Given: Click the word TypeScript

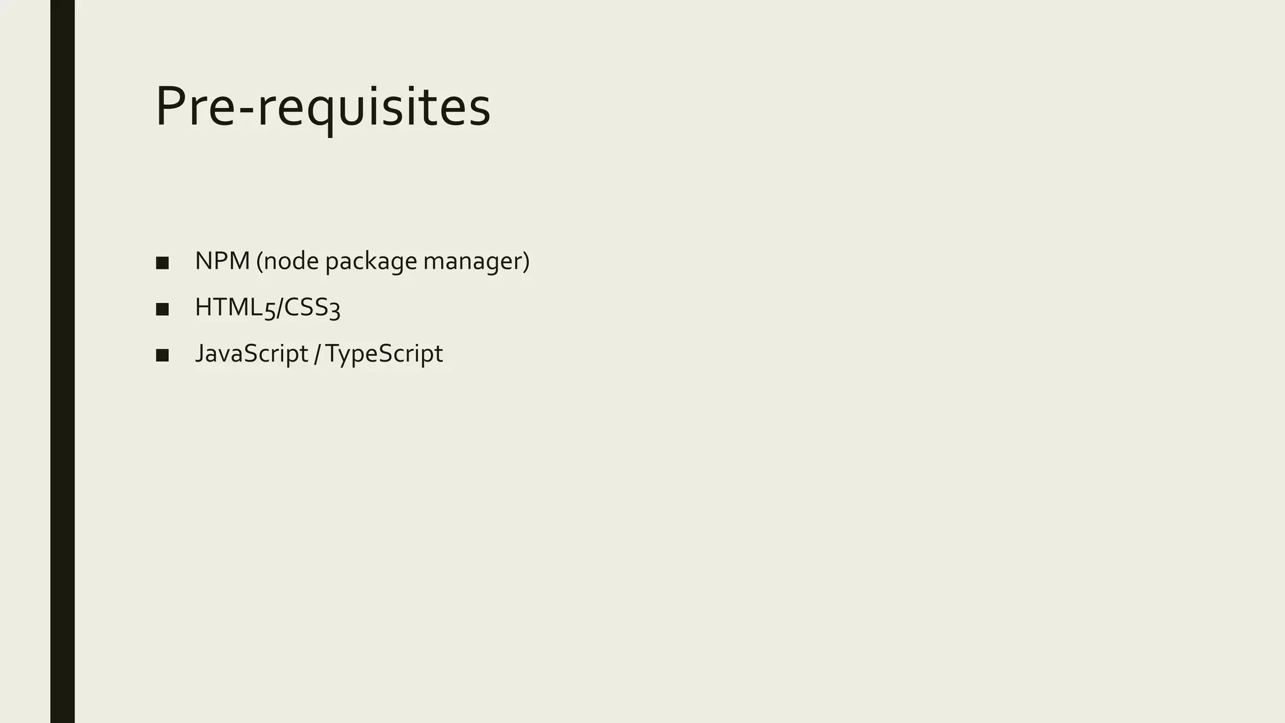Looking at the screenshot, I should click(384, 353).
